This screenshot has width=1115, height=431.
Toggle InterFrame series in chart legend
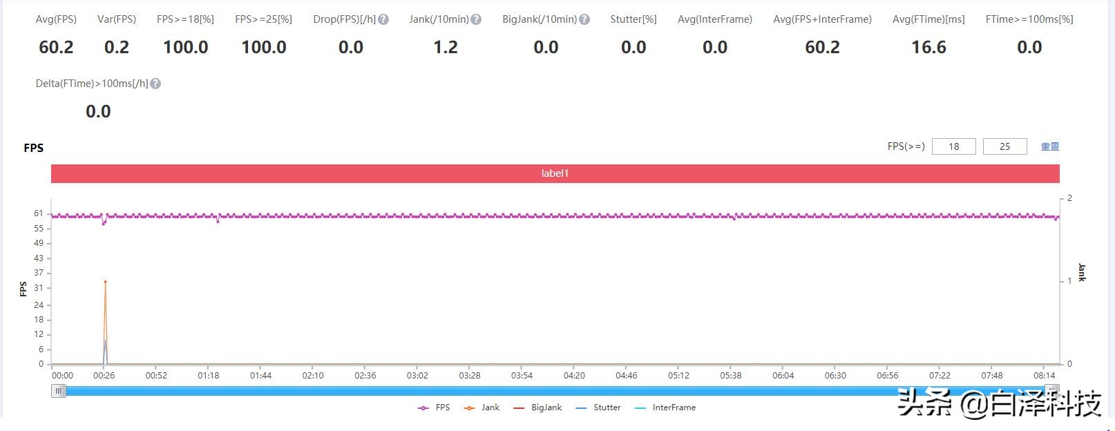[x=665, y=408]
